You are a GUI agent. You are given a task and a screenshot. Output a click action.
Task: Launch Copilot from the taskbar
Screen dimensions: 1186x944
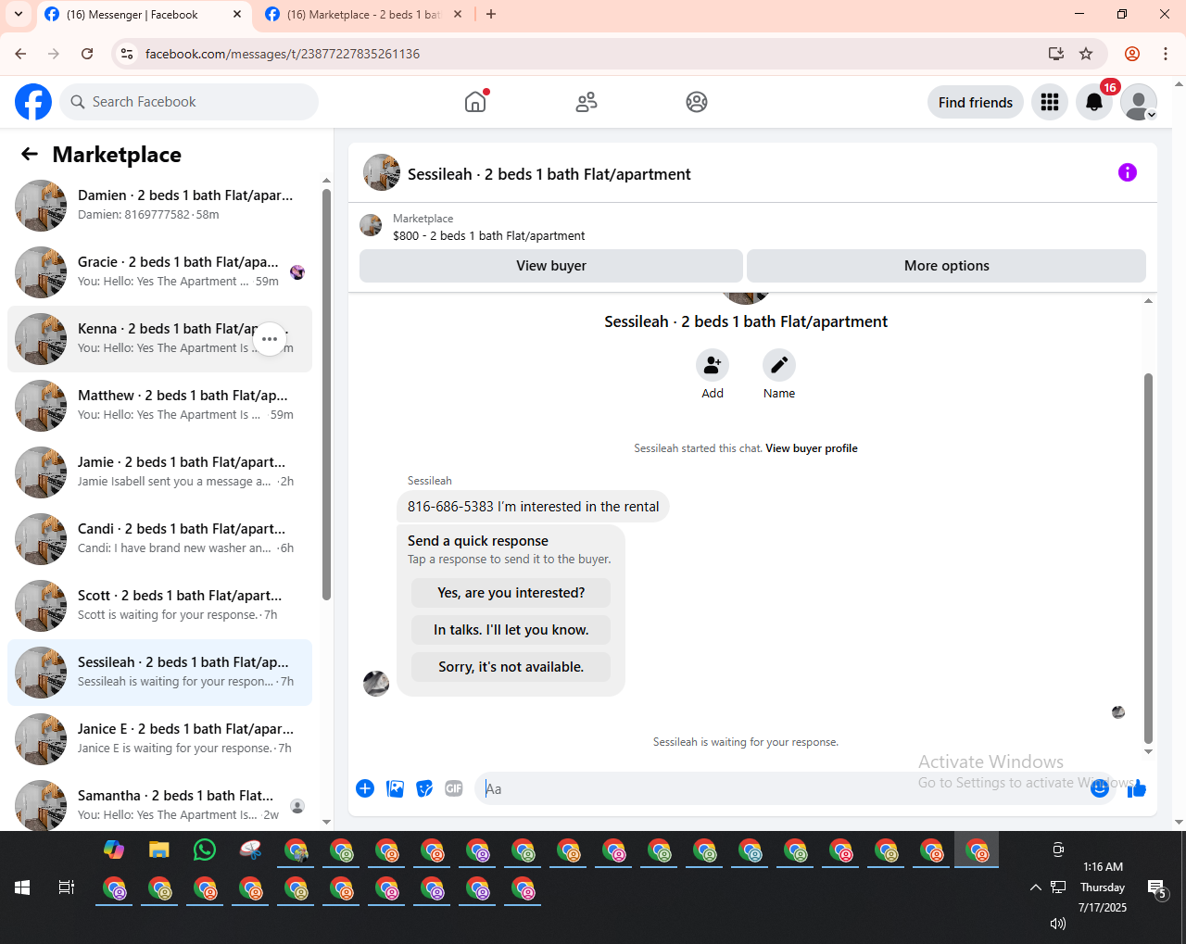click(114, 850)
